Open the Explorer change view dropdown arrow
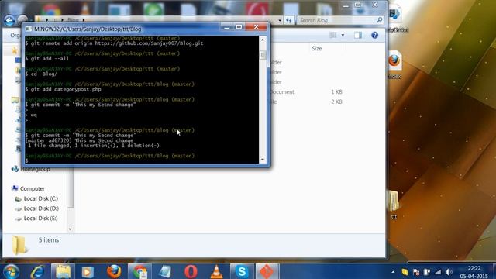The width and height of the screenshot is (496, 279). pyautogui.click(x=343, y=35)
